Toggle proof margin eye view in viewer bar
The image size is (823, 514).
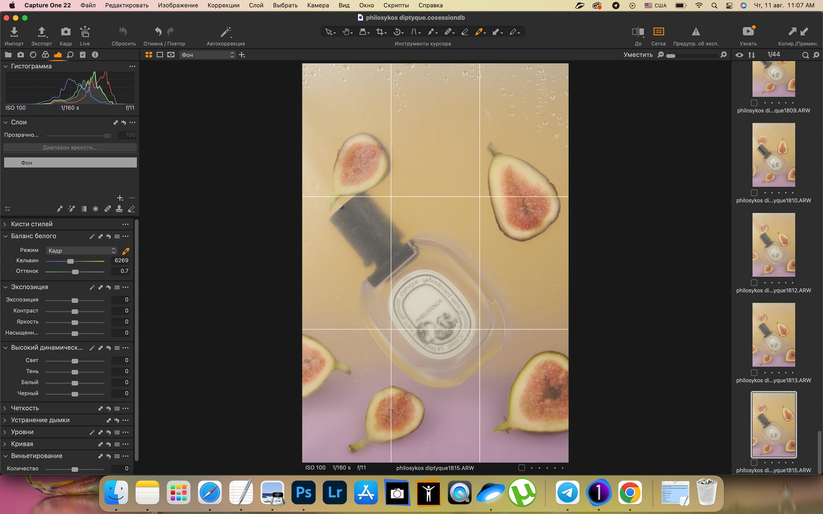click(171, 55)
